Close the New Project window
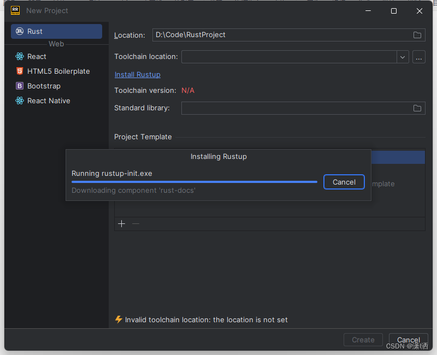The width and height of the screenshot is (437, 355). pyautogui.click(x=420, y=11)
